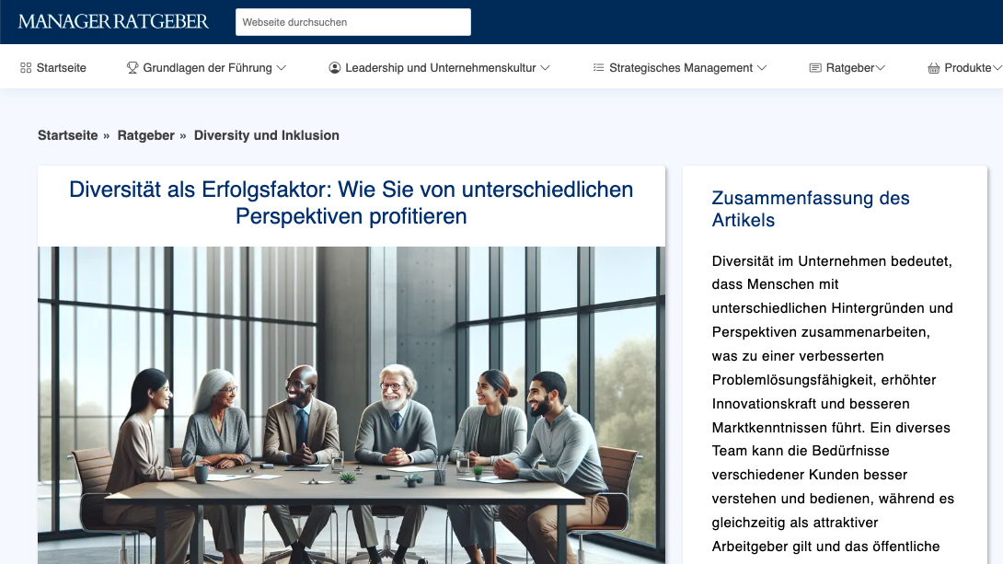Expand the Strategisches Management chevron
The image size is (1003, 564).
[x=761, y=68]
